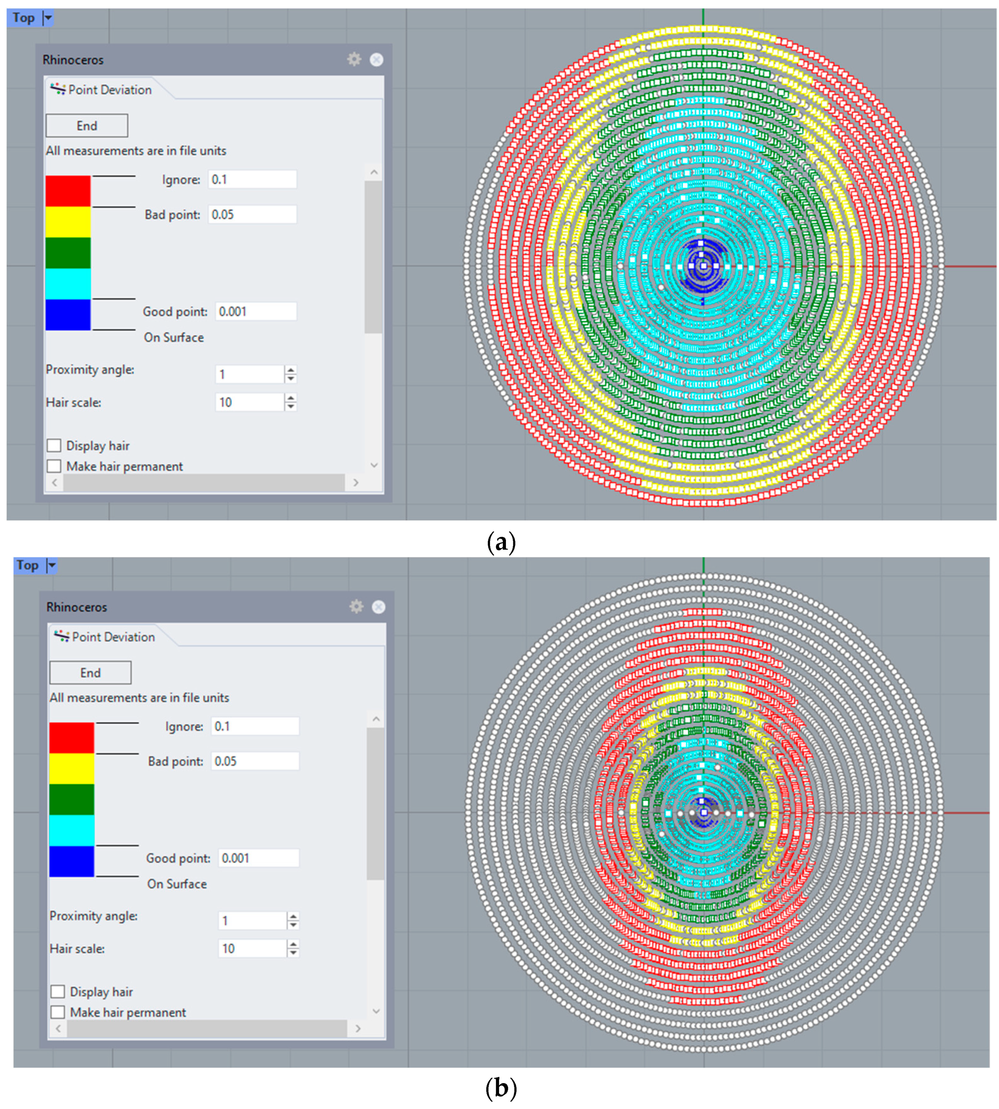
Task: Click Point Deviation tab icon in upper panel
Action: pos(58,89)
